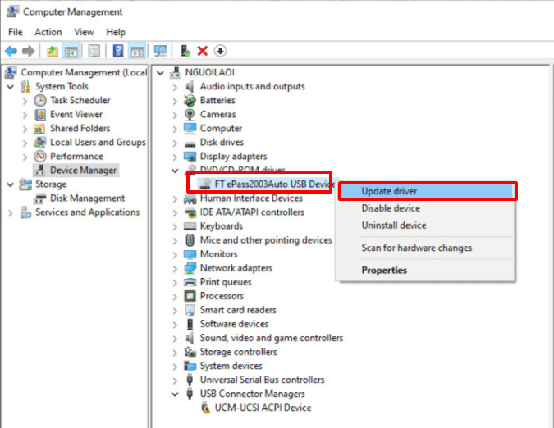Expand Services and Applications node

pos(10,212)
